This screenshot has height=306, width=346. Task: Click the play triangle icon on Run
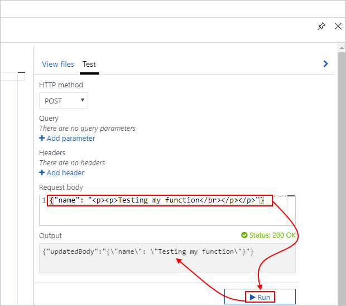click(252, 297)
